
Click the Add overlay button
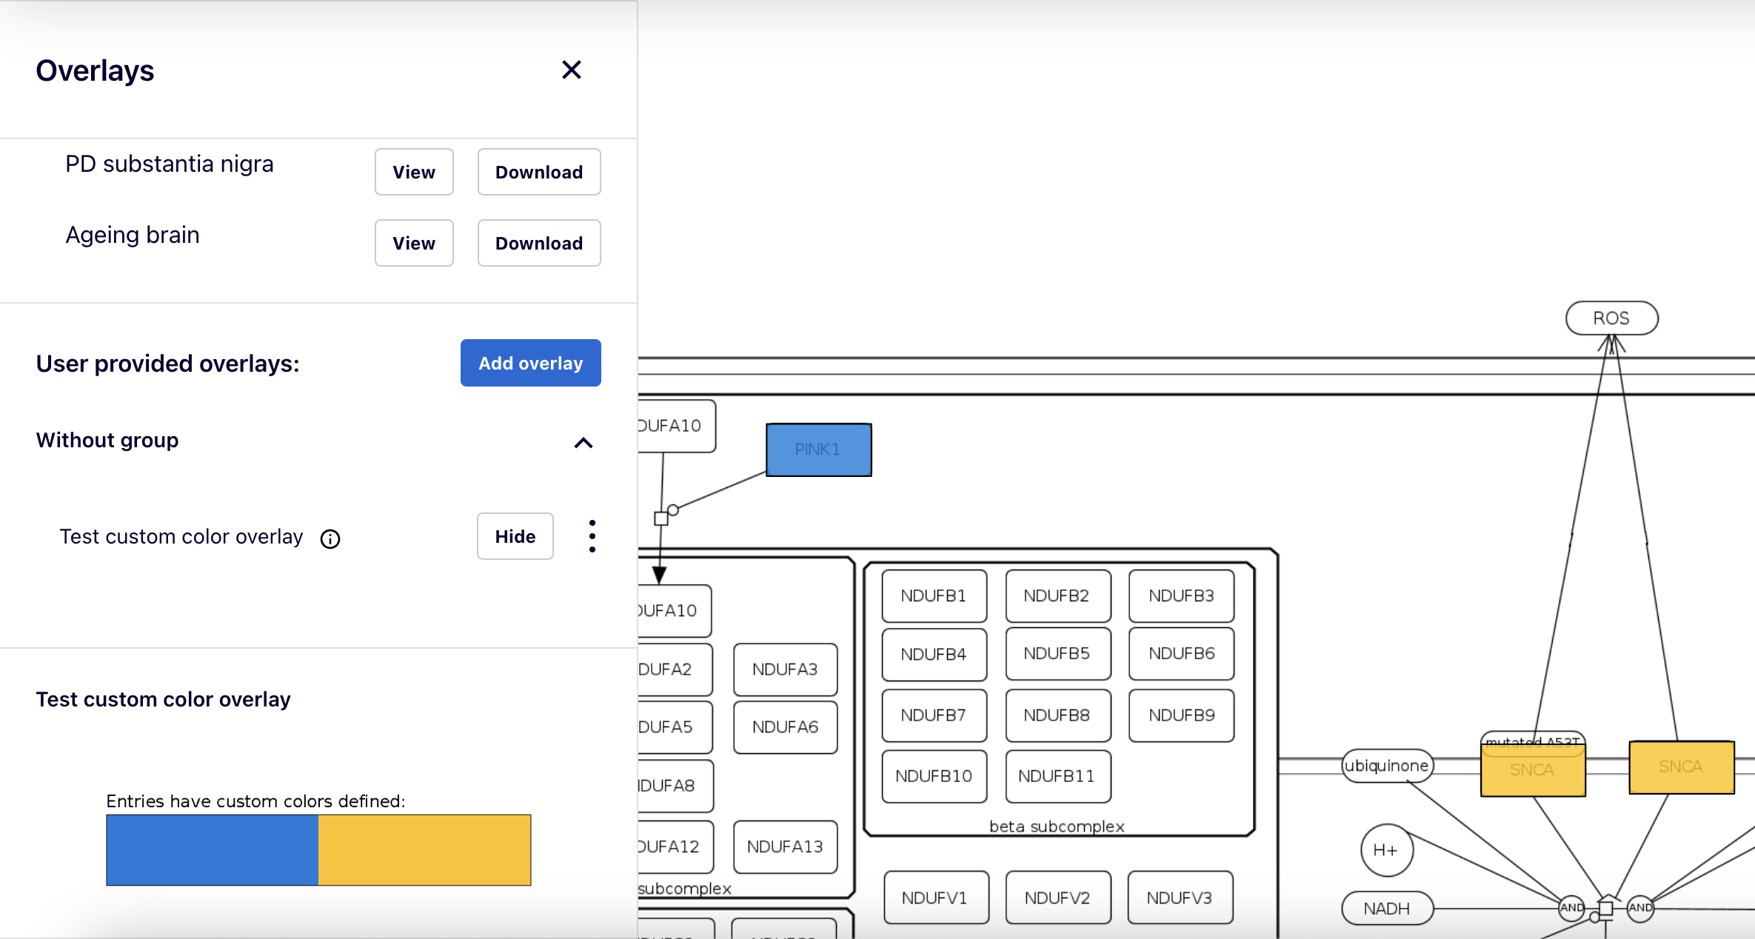click(530, 363)
